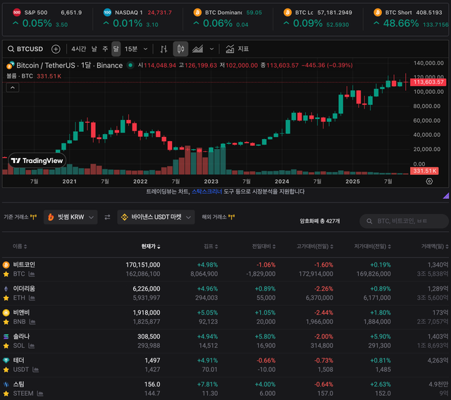Open mini chart icon next to USDT
451x400 pixels.
pyautogui.click(x=35, y=370)
